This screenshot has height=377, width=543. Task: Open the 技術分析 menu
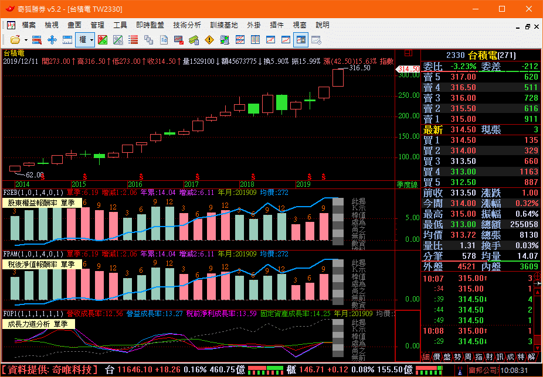(x=187, y=25)
